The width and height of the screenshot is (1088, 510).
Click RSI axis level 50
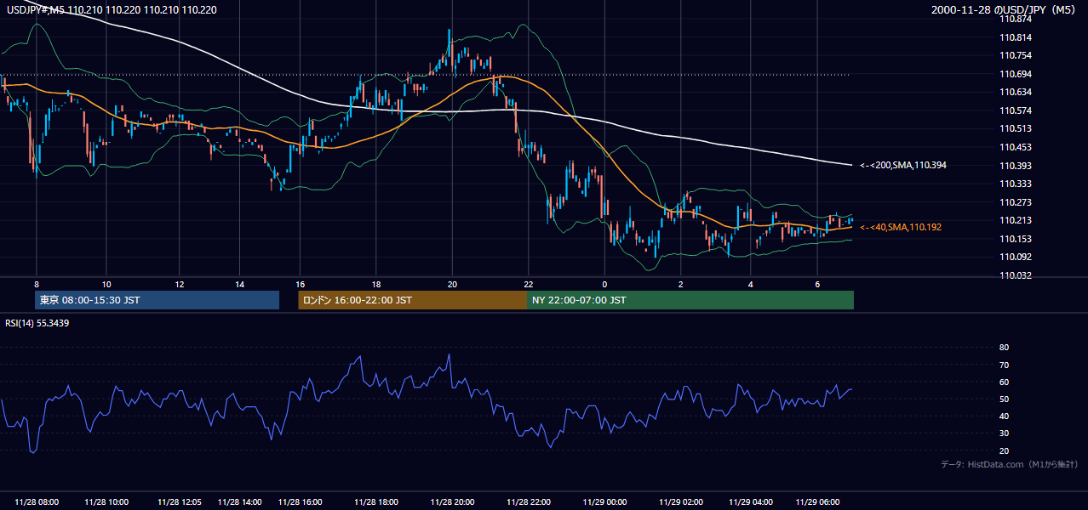coord(1004,399)
